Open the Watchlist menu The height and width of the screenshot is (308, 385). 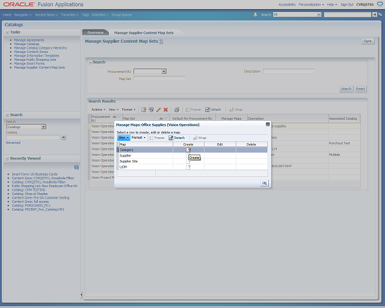tap(100, 14)
